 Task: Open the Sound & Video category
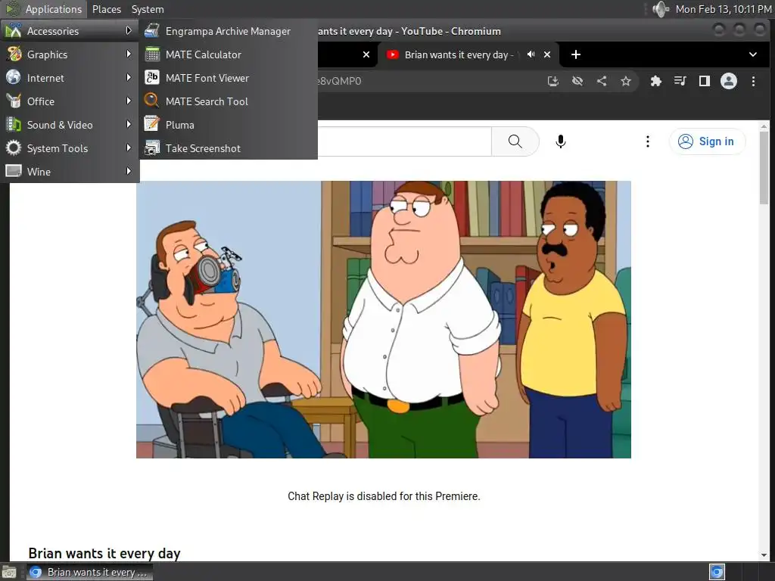70,125
